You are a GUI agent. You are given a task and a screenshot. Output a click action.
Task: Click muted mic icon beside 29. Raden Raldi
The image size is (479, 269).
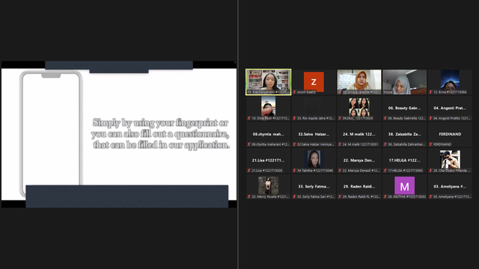click(340, 197)
